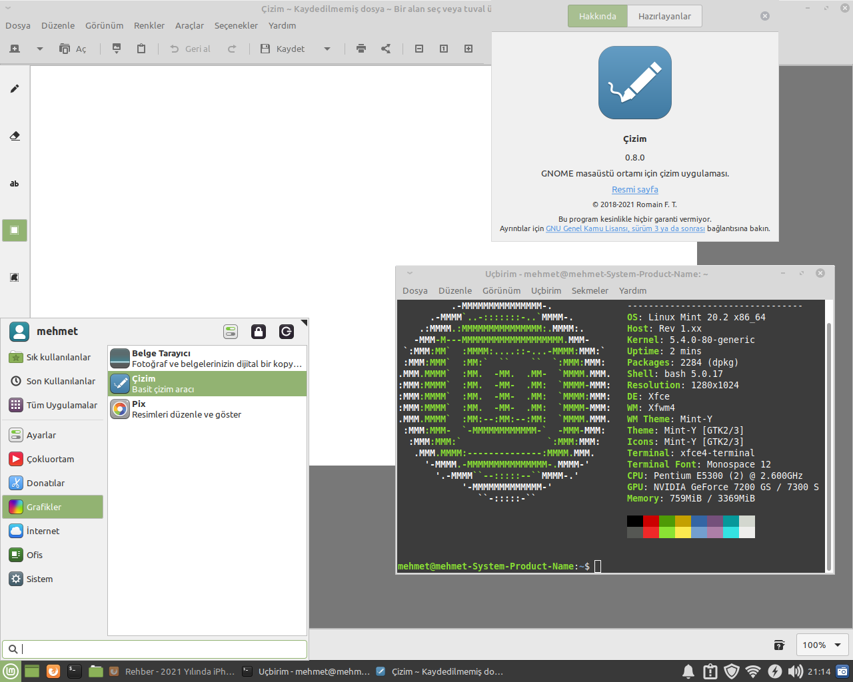Click the Kaydet save button
The image size is (853, 682).
(x=283, y=49)
